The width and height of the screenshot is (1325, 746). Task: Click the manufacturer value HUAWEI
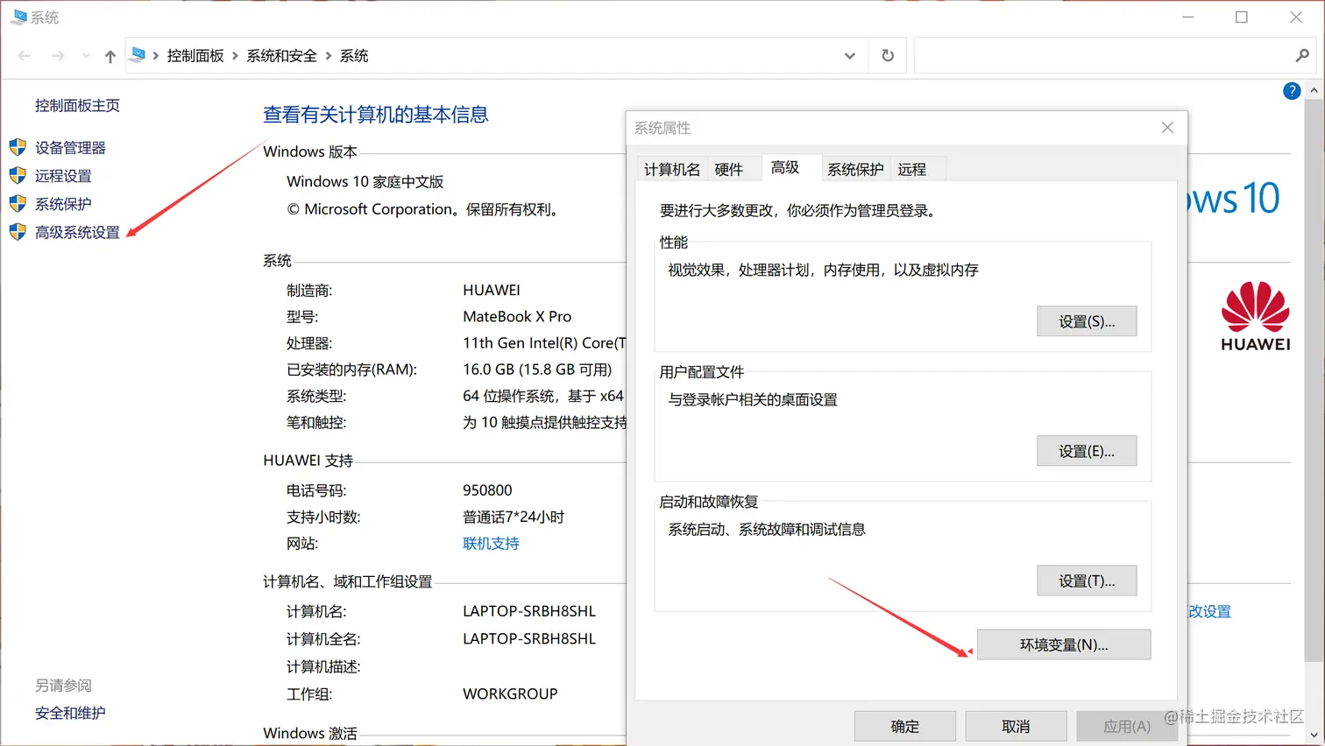click(492, 290)
